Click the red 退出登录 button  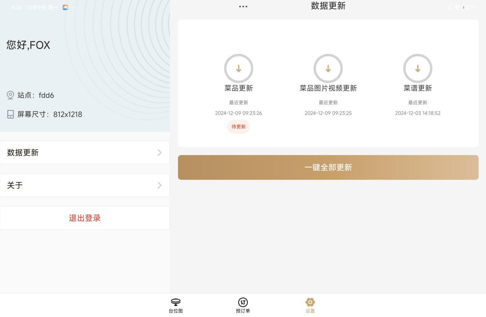point(85,218)
